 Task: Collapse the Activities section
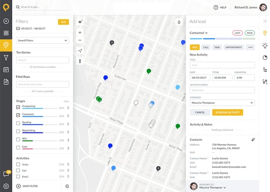coord(14,158)
